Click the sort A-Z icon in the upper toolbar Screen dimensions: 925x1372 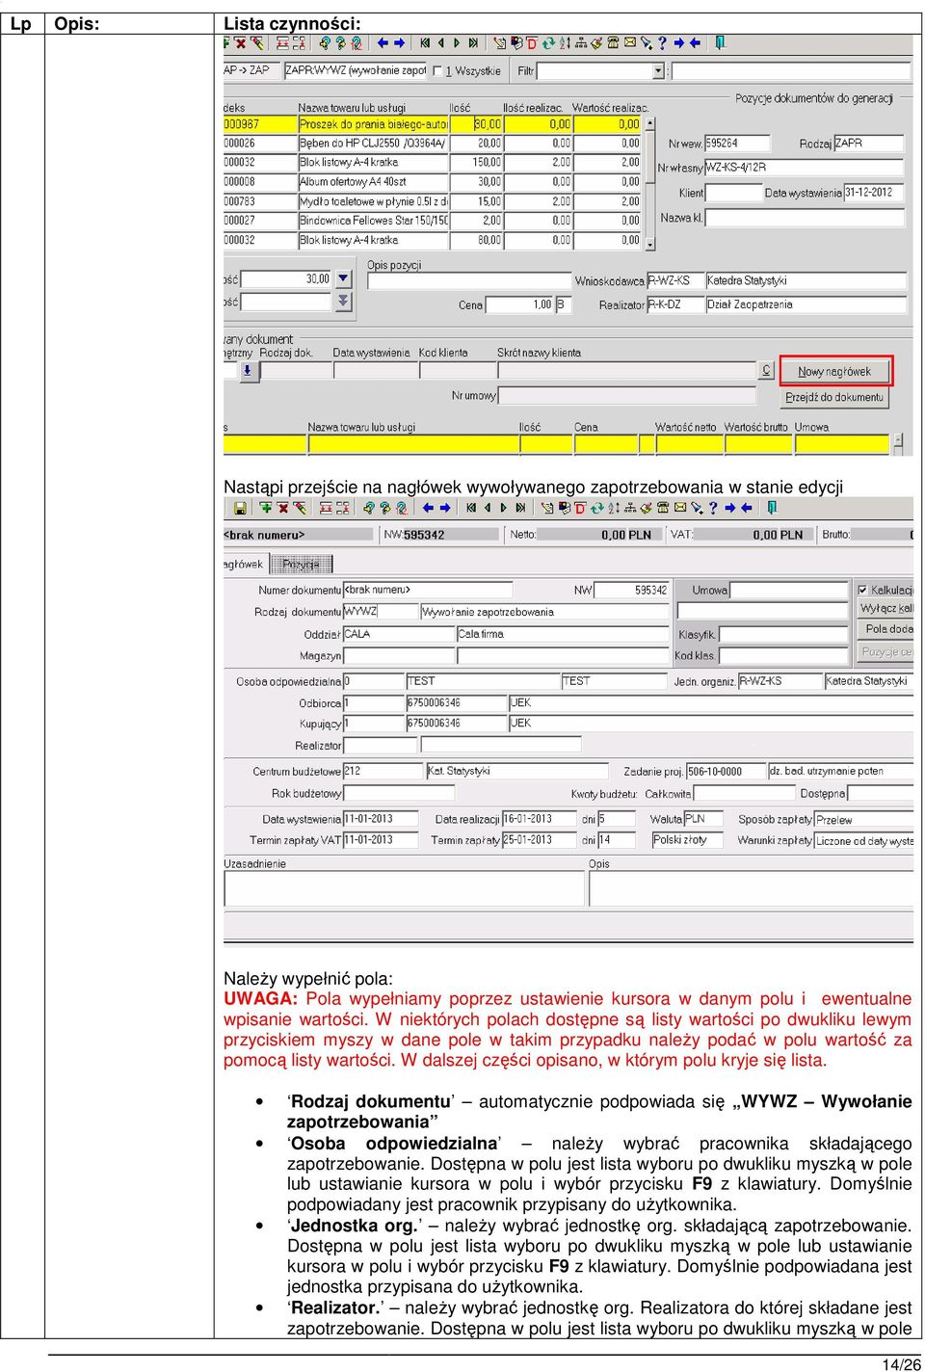[564, 43]
